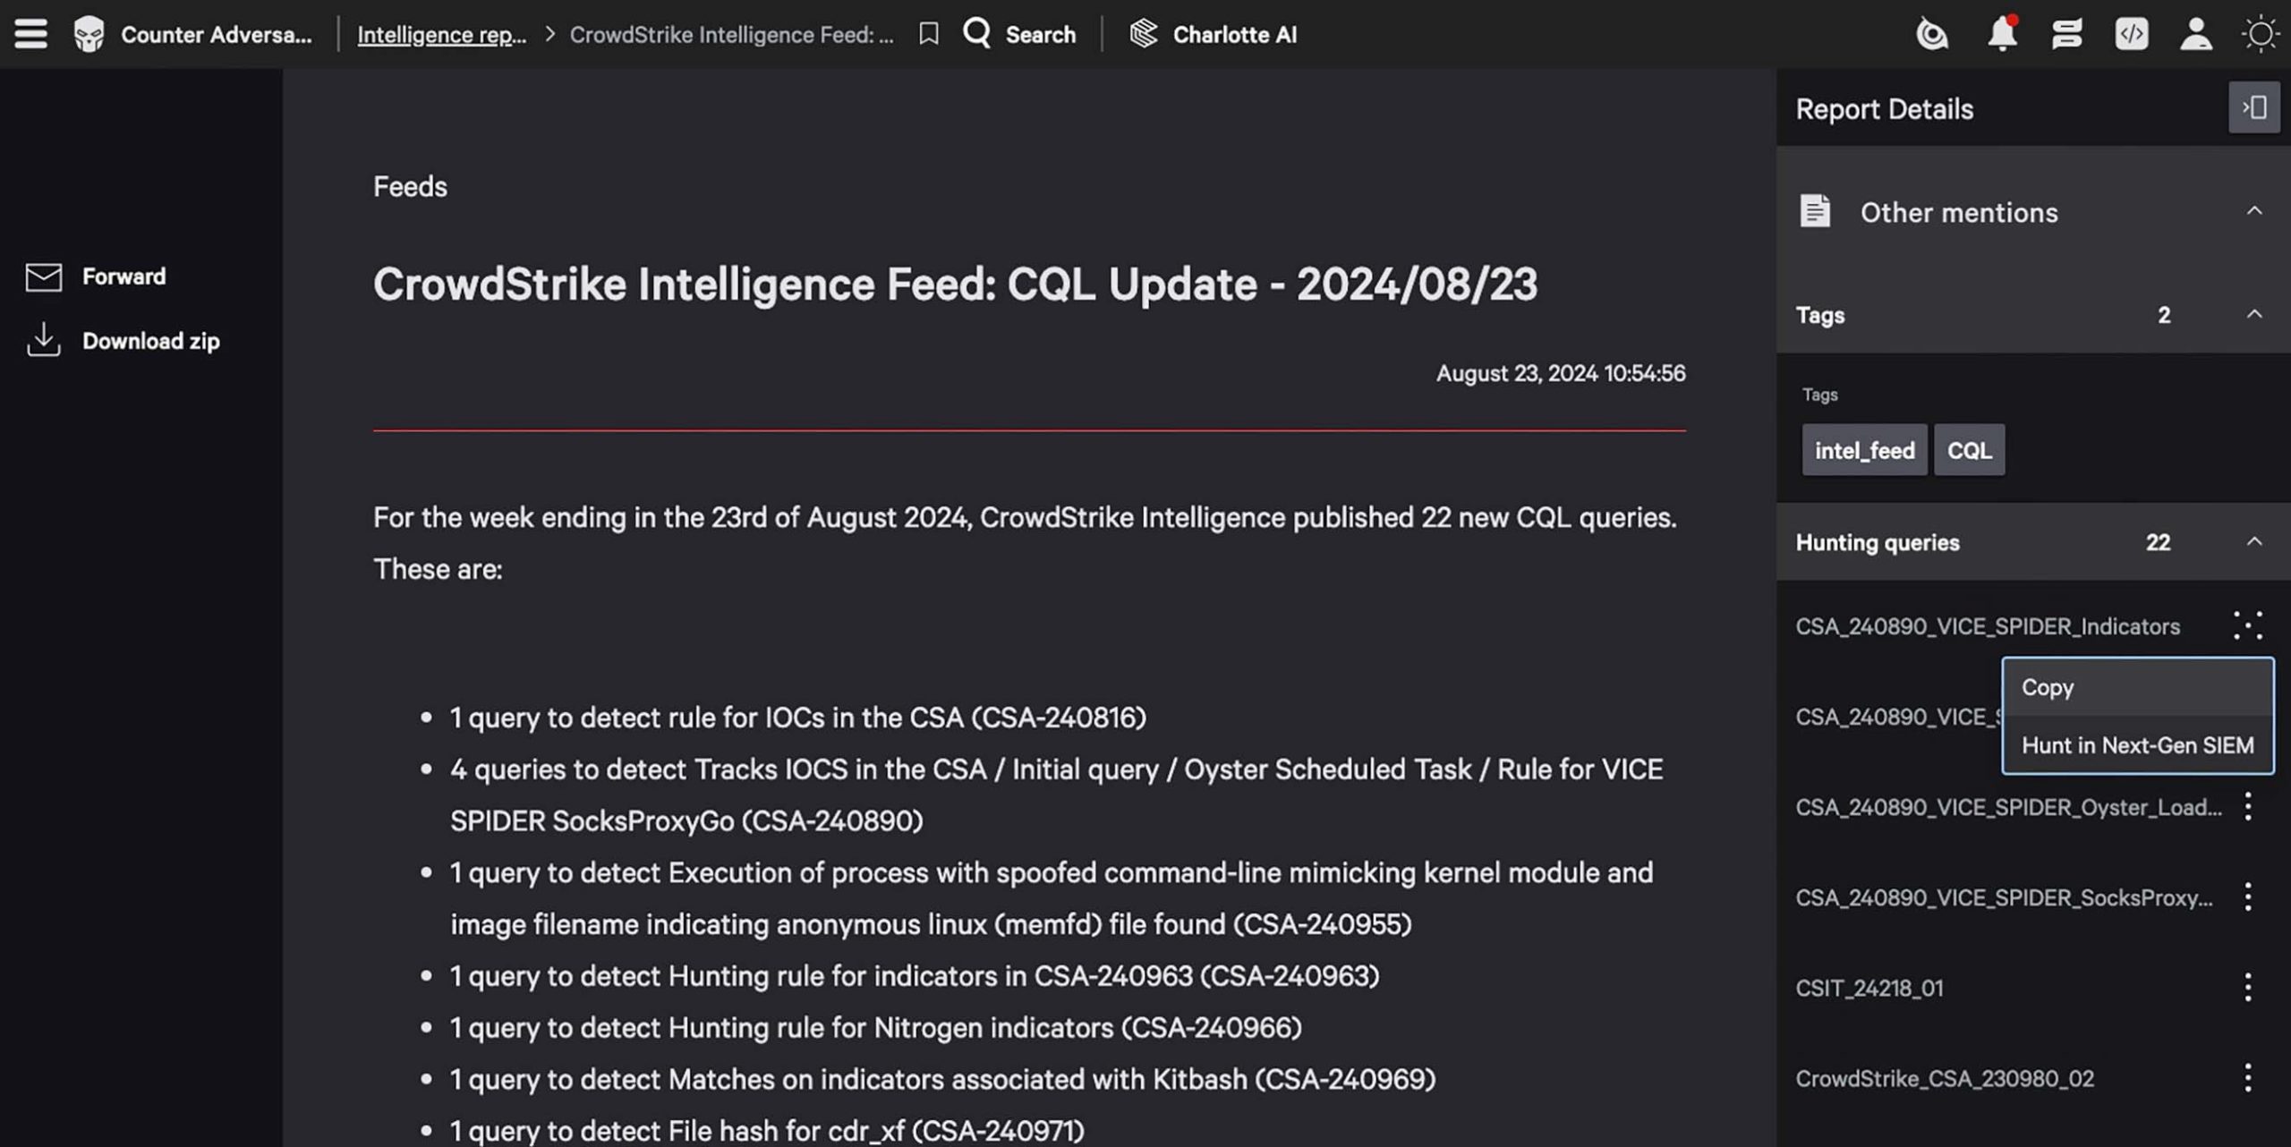Collapse the Hunting queries section

(2253, 541)
